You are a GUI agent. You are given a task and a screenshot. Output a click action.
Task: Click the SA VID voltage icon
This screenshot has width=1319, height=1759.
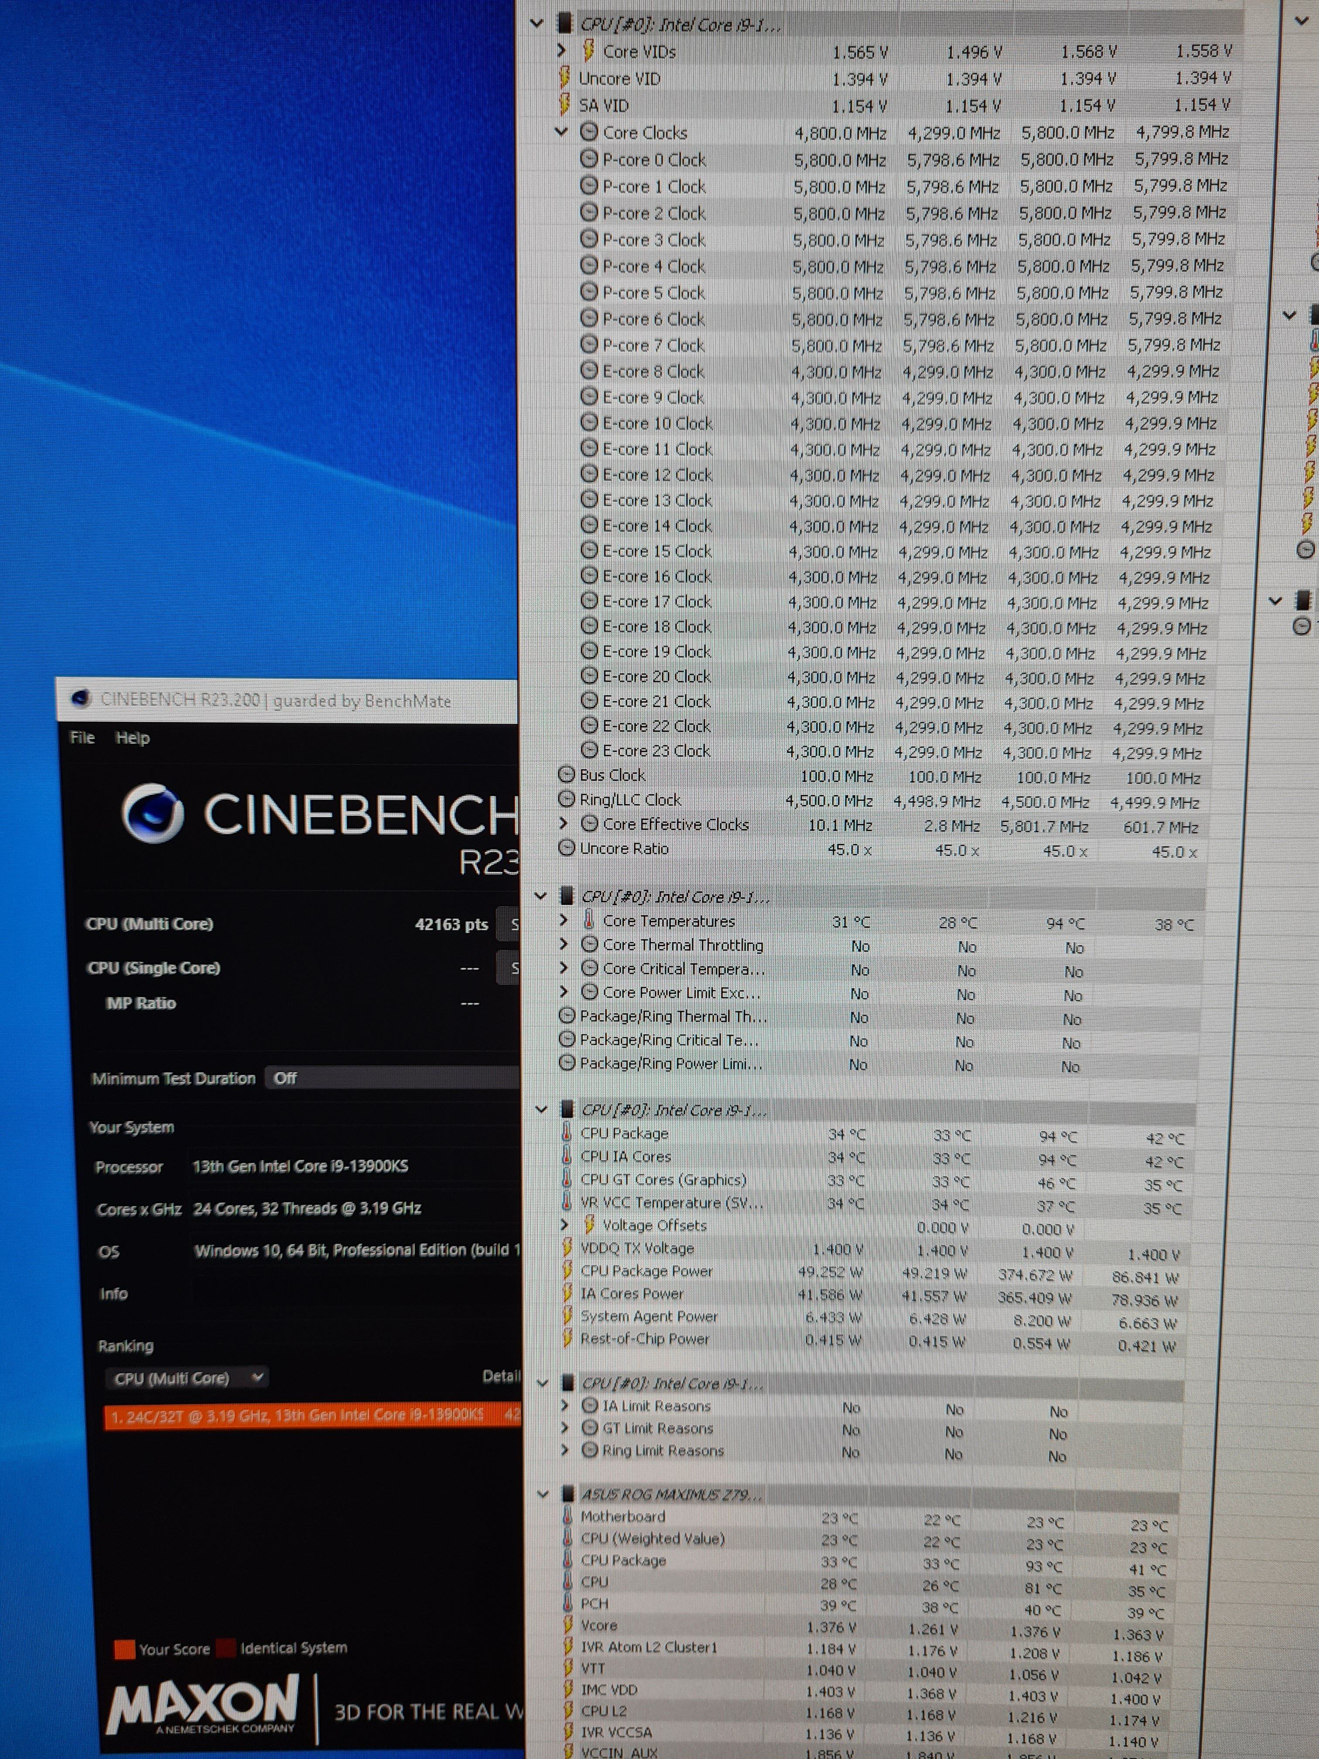click(x=564, y=104)
